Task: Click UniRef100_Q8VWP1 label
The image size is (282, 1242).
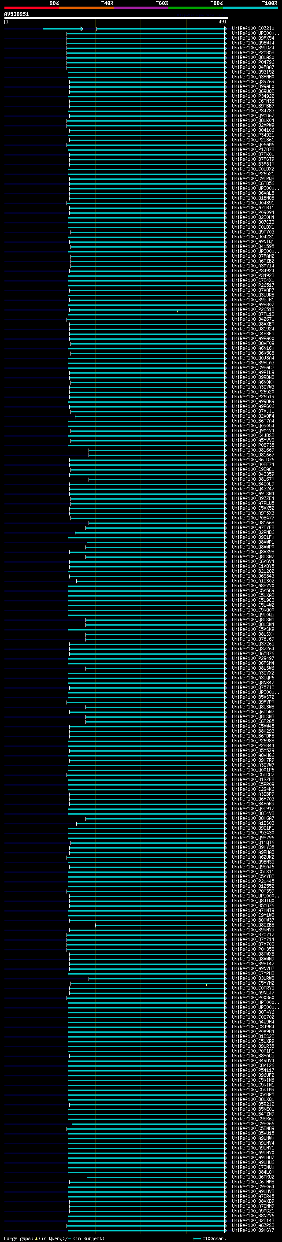Action: (253, 542)
